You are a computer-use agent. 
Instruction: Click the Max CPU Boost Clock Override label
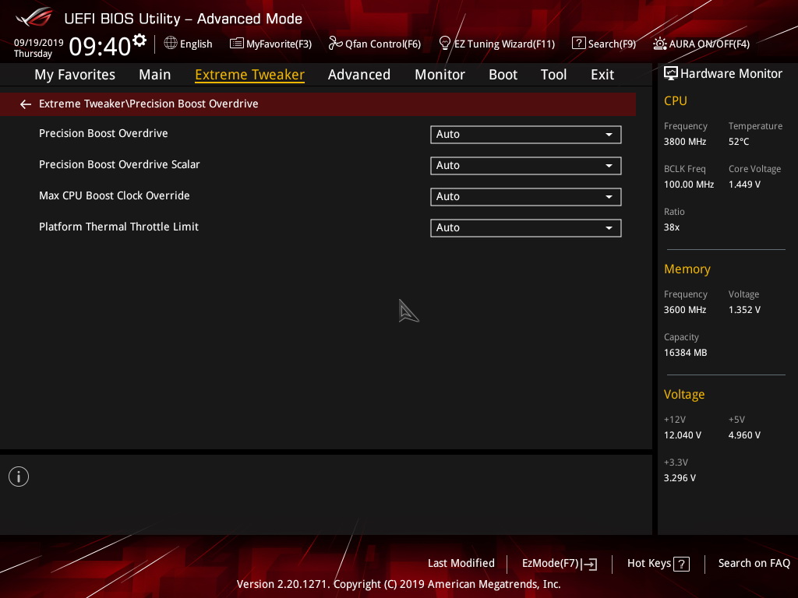pos(114,195)
